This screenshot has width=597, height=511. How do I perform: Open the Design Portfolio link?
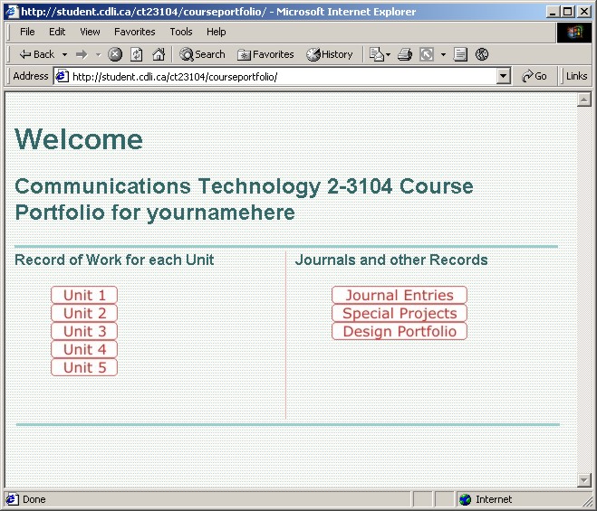click(400, 331)
